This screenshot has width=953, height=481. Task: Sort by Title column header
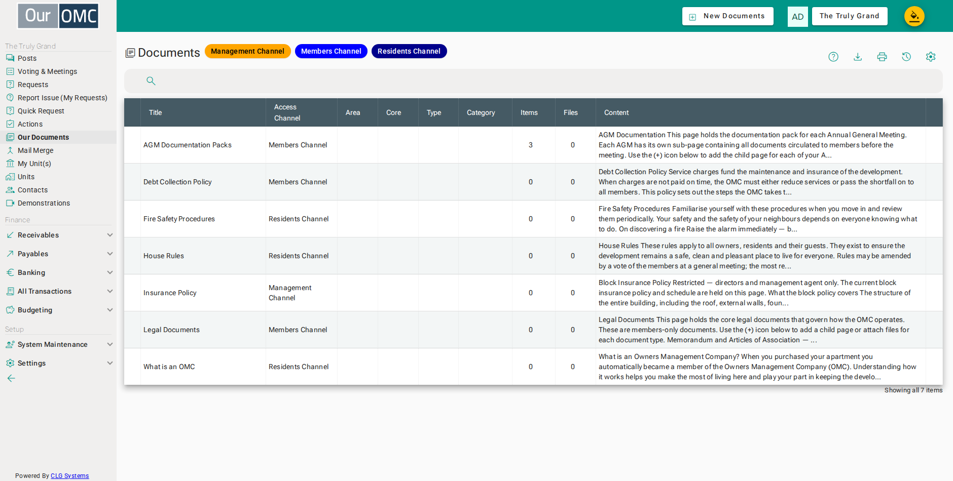click(155, 112)
